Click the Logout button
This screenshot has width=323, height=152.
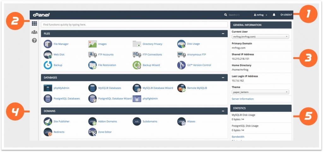click(x=286, y=15)
